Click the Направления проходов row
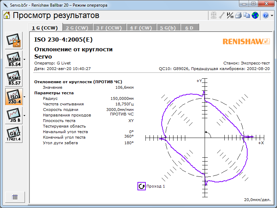This screenshot has height=208, width=277. (x=88, y=115)
